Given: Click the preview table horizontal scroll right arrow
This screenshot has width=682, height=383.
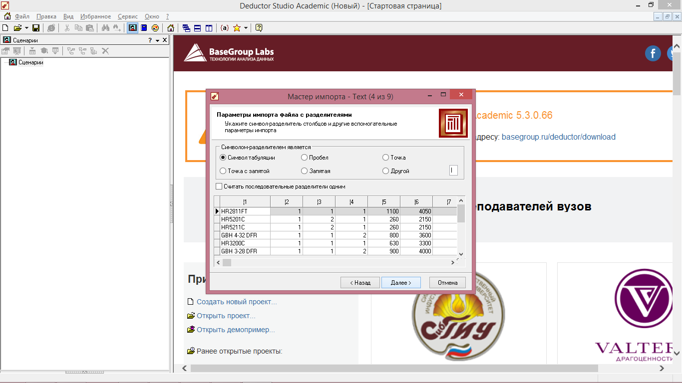Looking at the screenshot, I should pyautogui.click(x=453, y=262).
